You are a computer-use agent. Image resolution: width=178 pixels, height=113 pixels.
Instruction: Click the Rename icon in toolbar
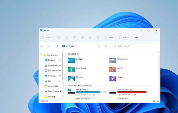[x=83, y=37]
